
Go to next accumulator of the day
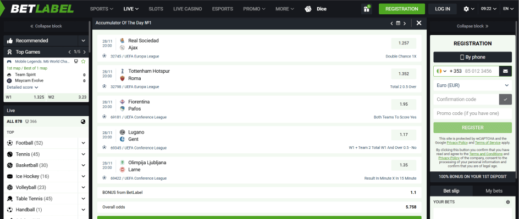coord(405,23)
